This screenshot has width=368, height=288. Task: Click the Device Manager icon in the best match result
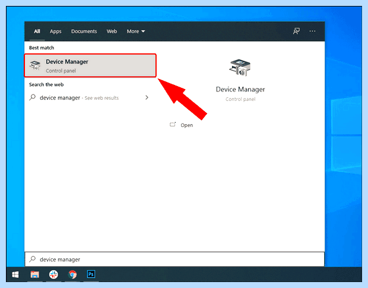click(x=35, y=65)
